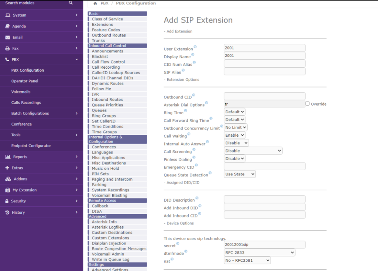Image resolution: width=378 pixels, height=271 pixels.
Task: Click the secret password input field
Action: 264,244
